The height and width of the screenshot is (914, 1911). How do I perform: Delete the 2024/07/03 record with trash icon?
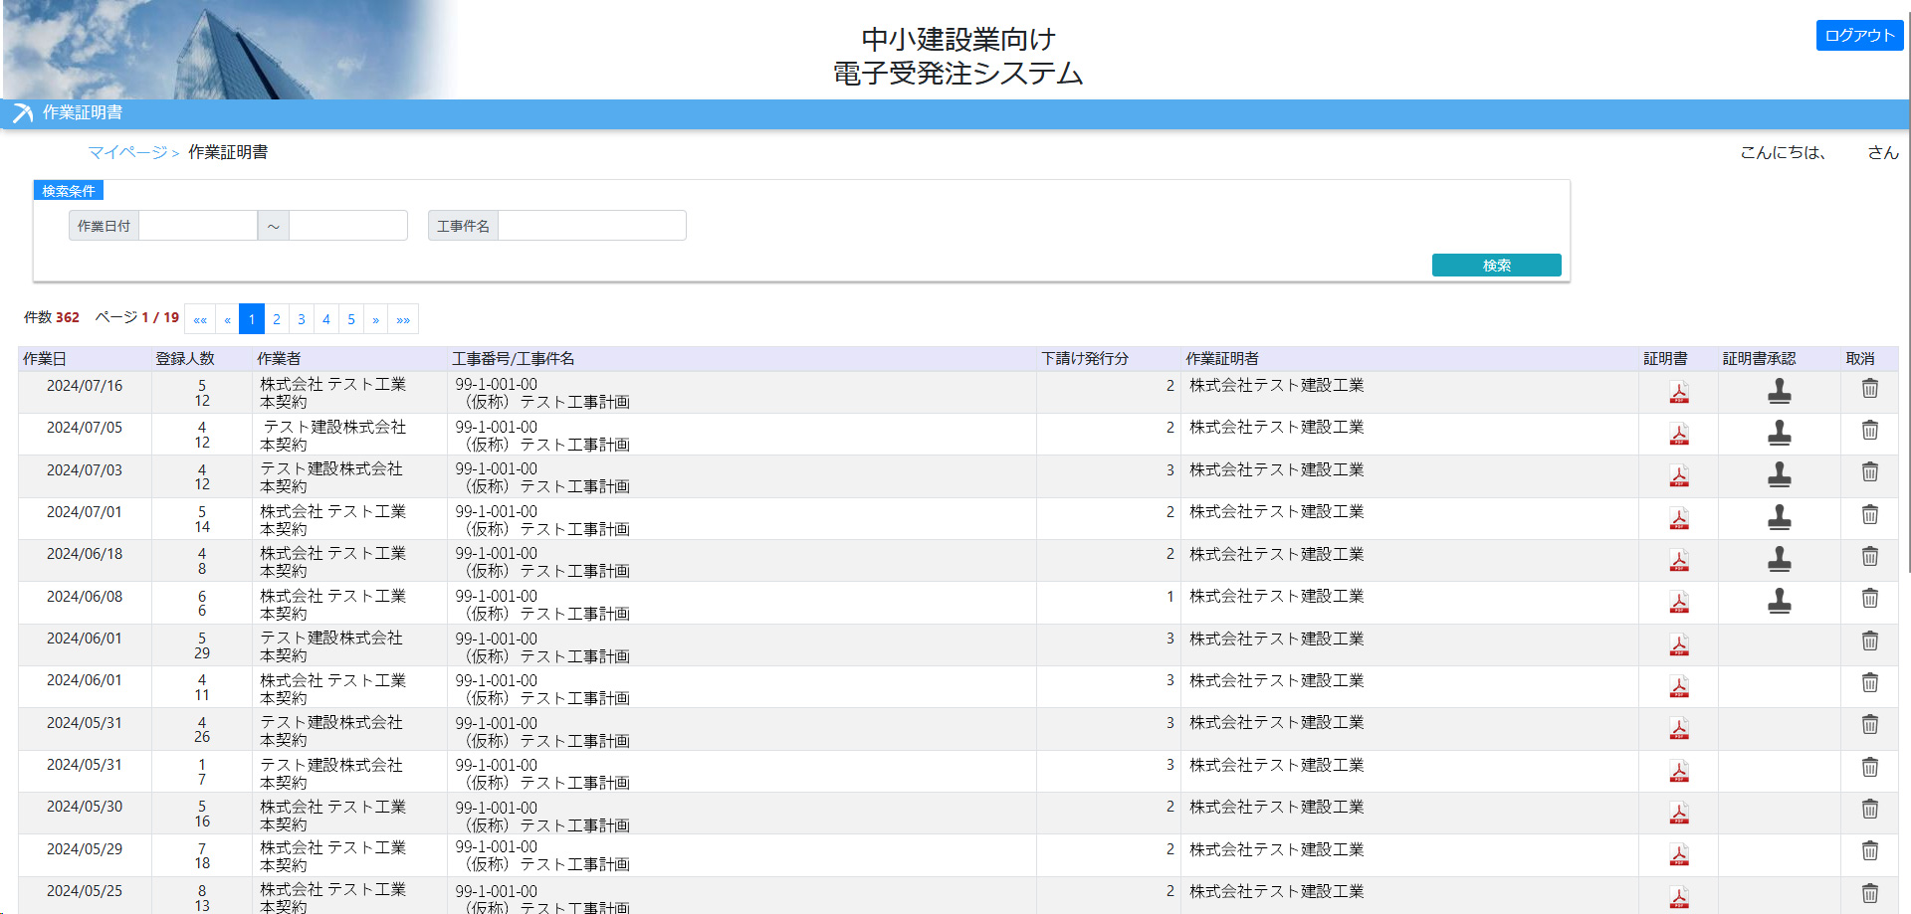click(x=1870, y=472)
